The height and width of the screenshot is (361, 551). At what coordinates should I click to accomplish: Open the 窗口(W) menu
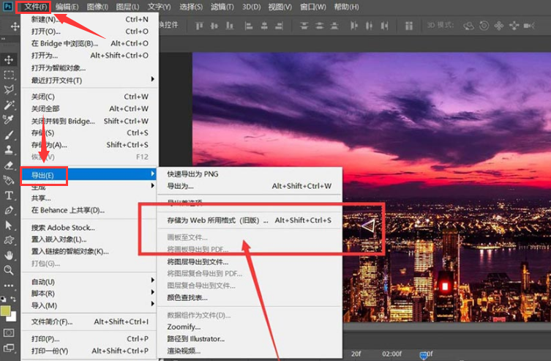coord(313,7)
